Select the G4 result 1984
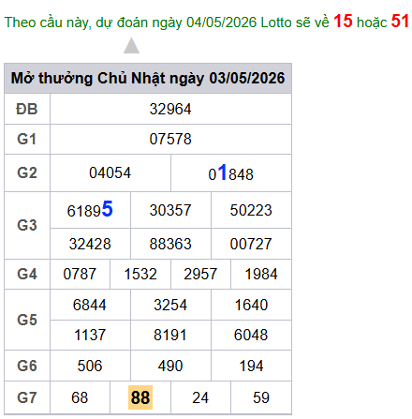The height and width of the screenshot is (419, 412). pos(261,275)
